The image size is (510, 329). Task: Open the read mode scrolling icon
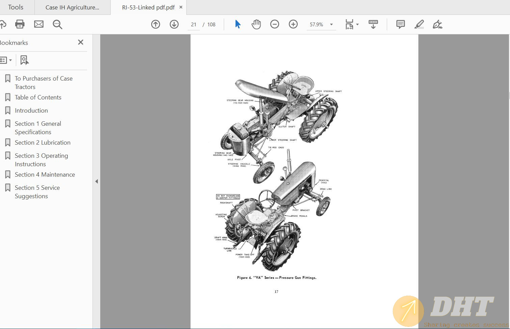(x=373, y=24)
